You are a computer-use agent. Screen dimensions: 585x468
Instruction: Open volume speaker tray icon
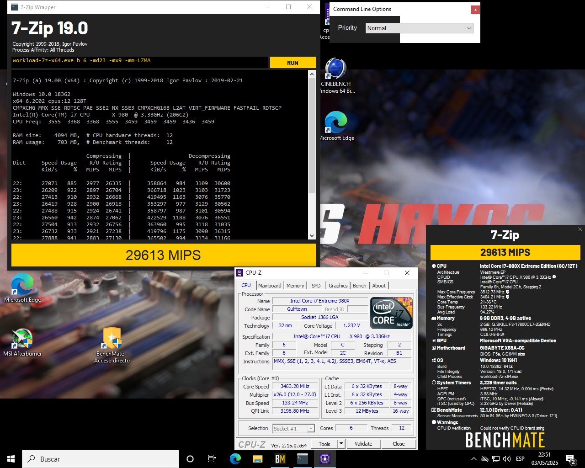coord(507,459)
